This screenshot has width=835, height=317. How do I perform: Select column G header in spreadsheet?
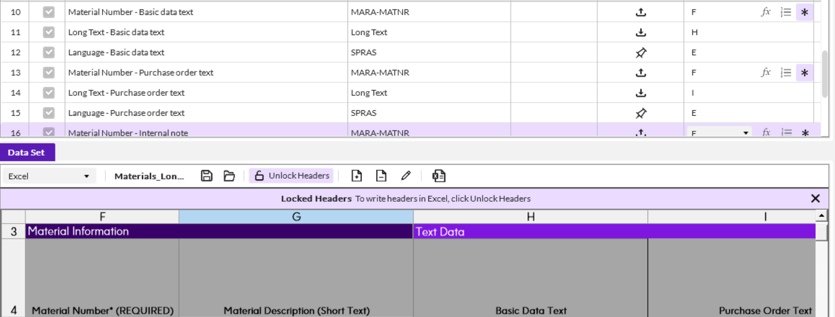(x=296, y=217)
